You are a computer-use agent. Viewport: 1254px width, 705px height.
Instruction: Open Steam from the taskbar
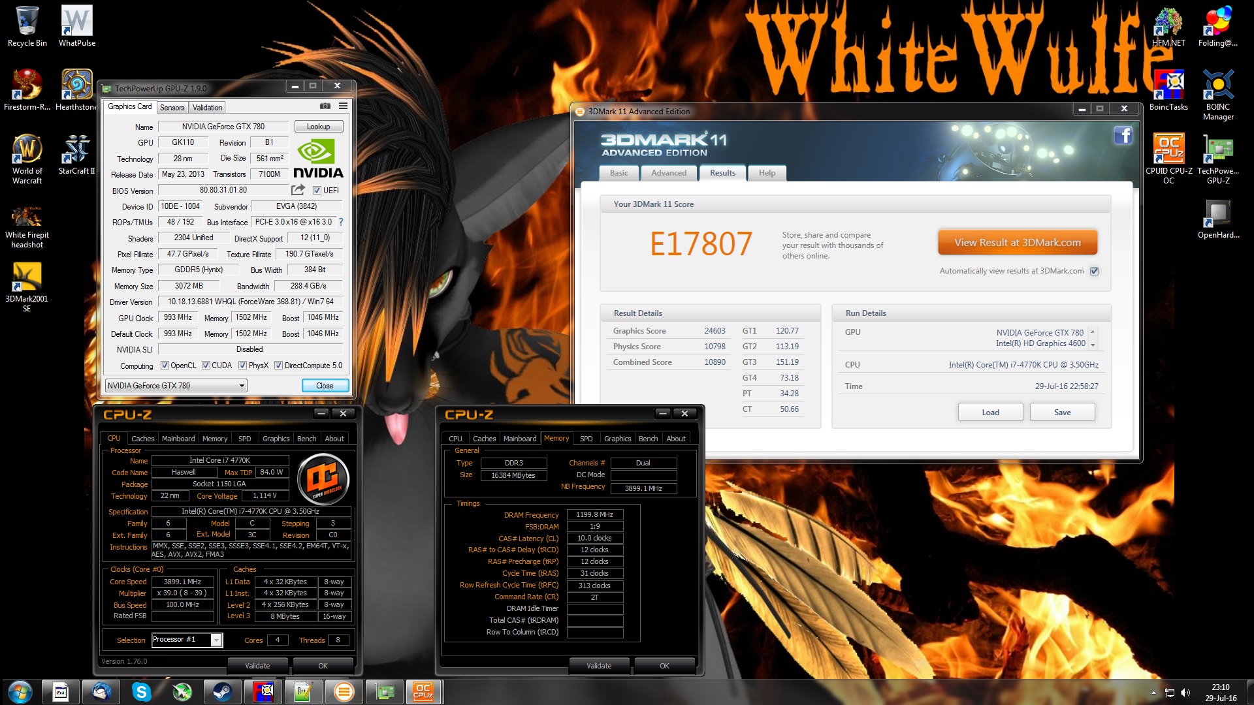(222, 692)
